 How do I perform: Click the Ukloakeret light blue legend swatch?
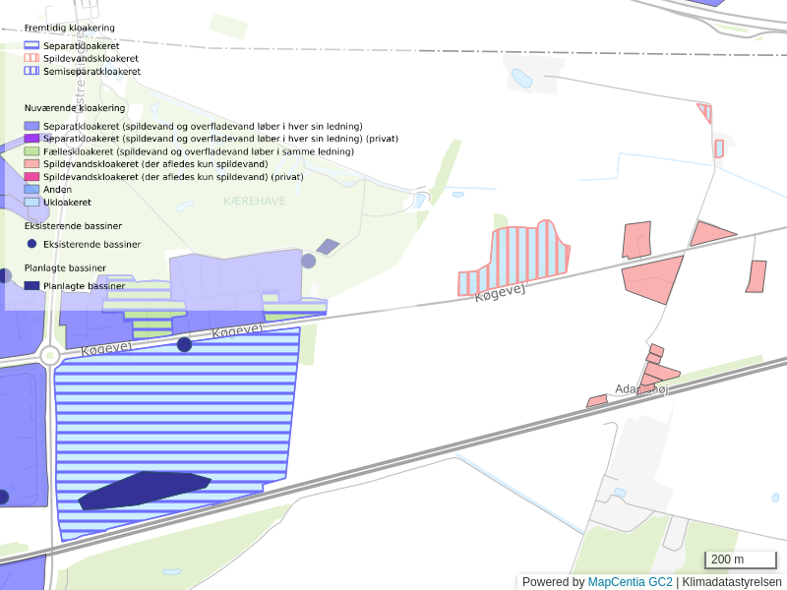31,202
